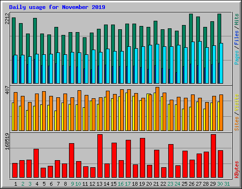This screenshot has height=189, width=242.
Task: Click day label 3 on the x-axis
Action: pos(30,184)
